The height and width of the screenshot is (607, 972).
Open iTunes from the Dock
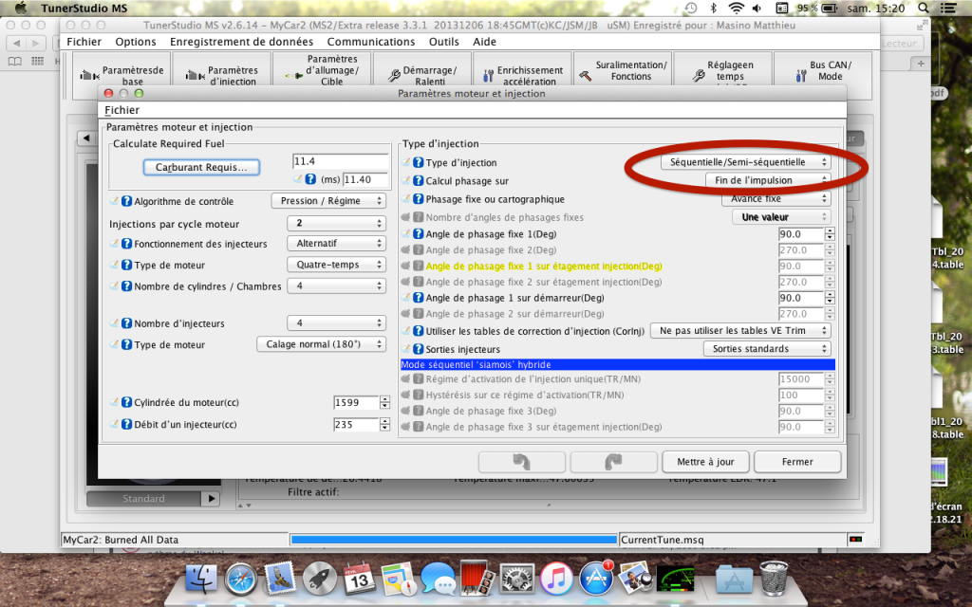tap(556, 579)
